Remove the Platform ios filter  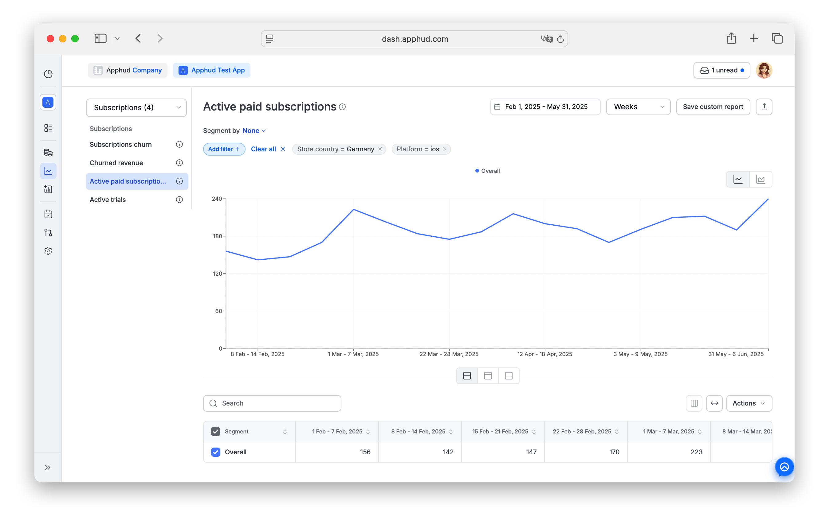click(444, 149)
